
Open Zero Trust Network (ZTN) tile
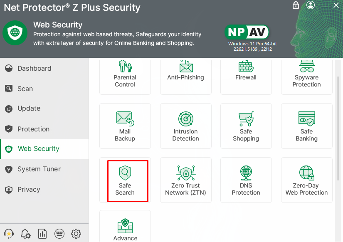click(x=185, y=180)
